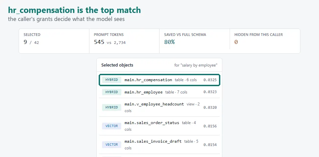Click the HYBRID badge beside main.v_employee_headcount

point(112,107)
